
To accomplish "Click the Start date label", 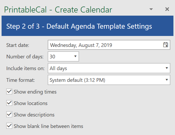I will (18, 45).
